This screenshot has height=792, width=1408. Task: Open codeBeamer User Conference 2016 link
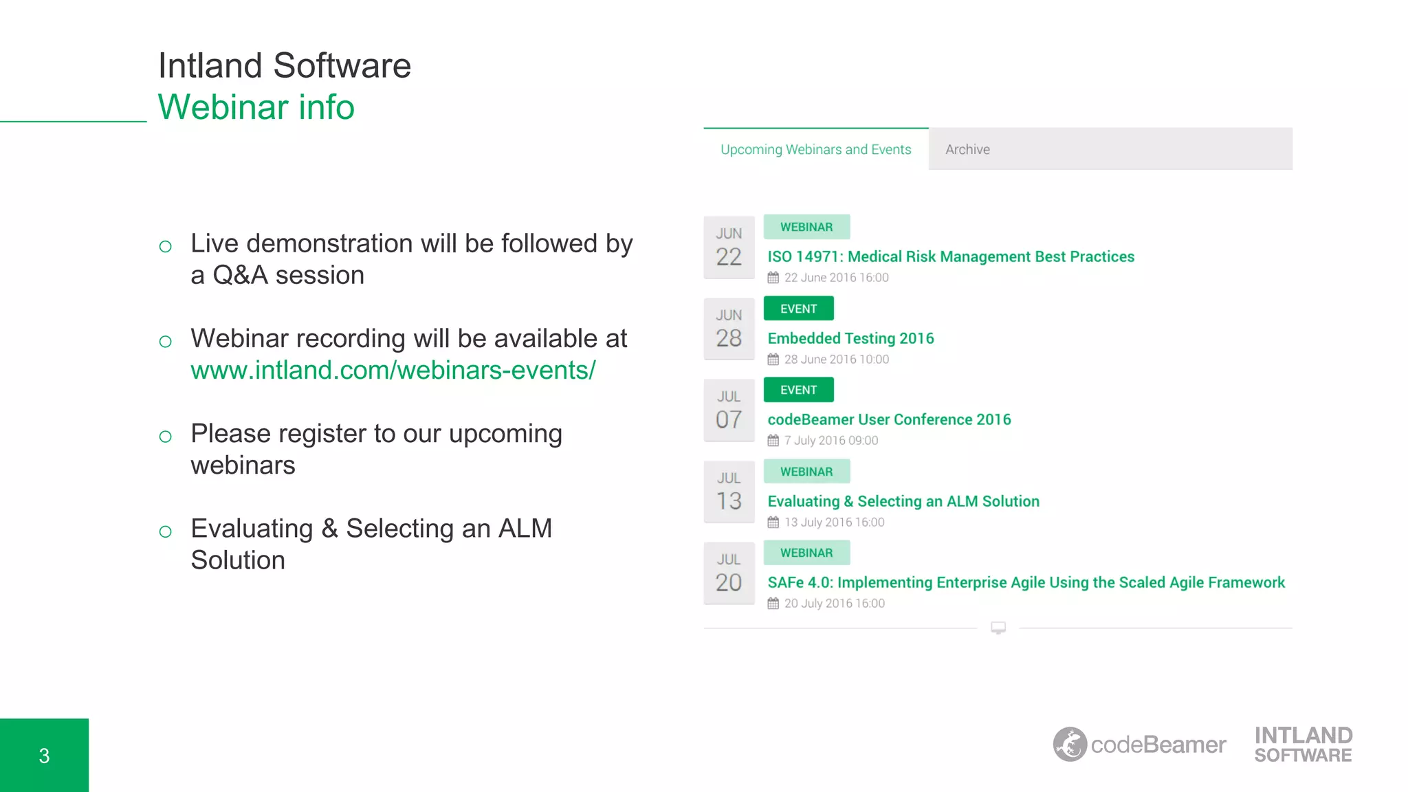[889, 419]
